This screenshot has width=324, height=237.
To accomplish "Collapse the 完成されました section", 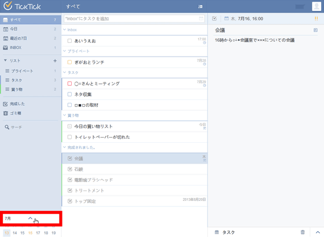I will [64, 147].
